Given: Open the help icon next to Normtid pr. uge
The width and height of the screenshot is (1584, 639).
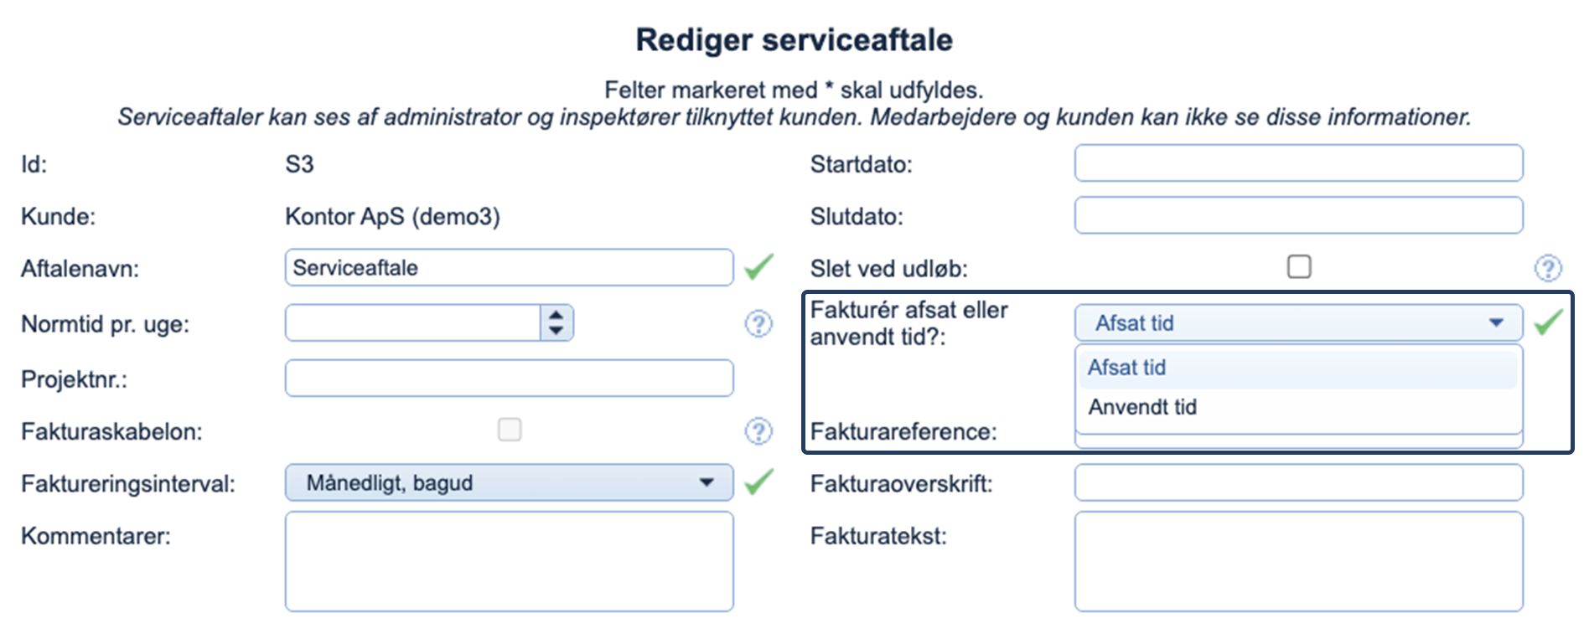Looking at the screenshot, I should coord(758,325).
